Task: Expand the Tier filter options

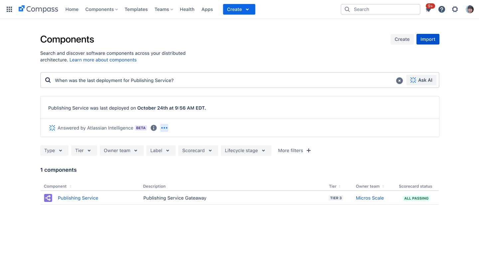Action: tap(84, 150)
